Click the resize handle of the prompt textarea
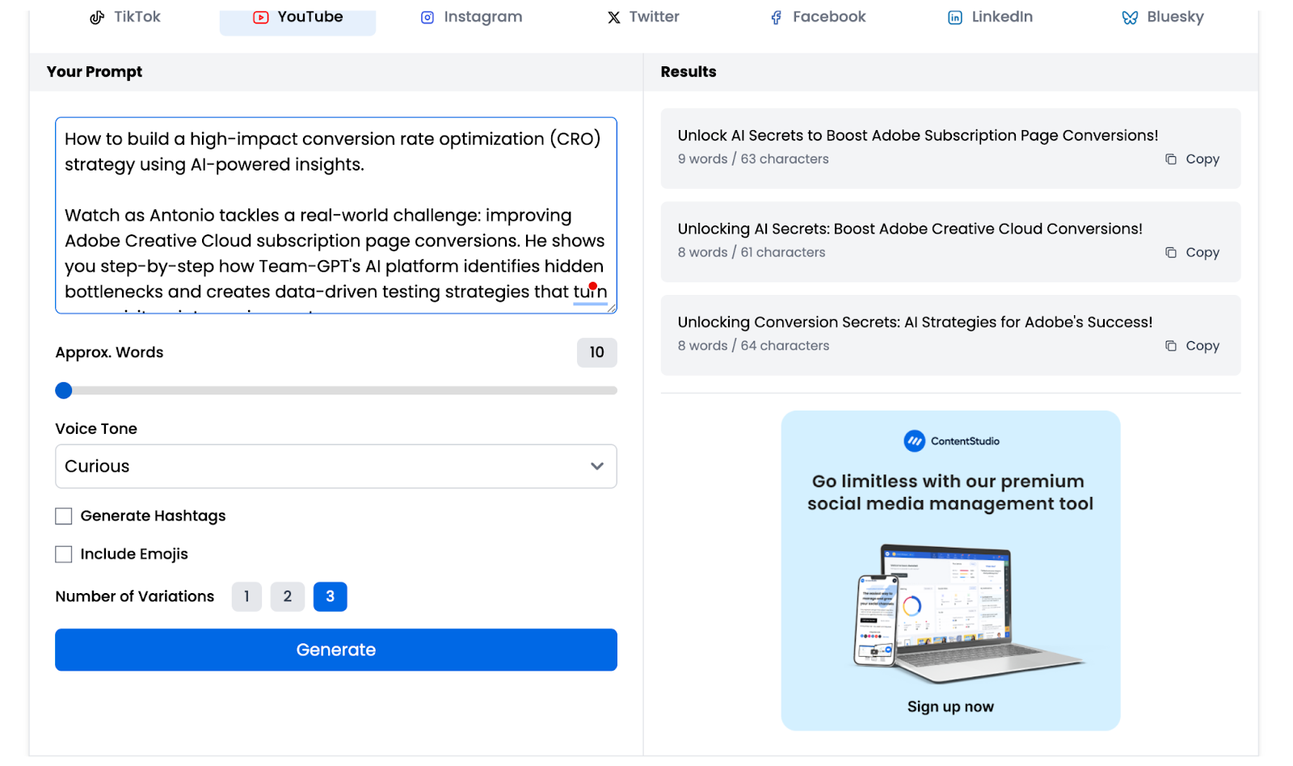The height and width of the screenshot is (766, 1293). point(612,308)
